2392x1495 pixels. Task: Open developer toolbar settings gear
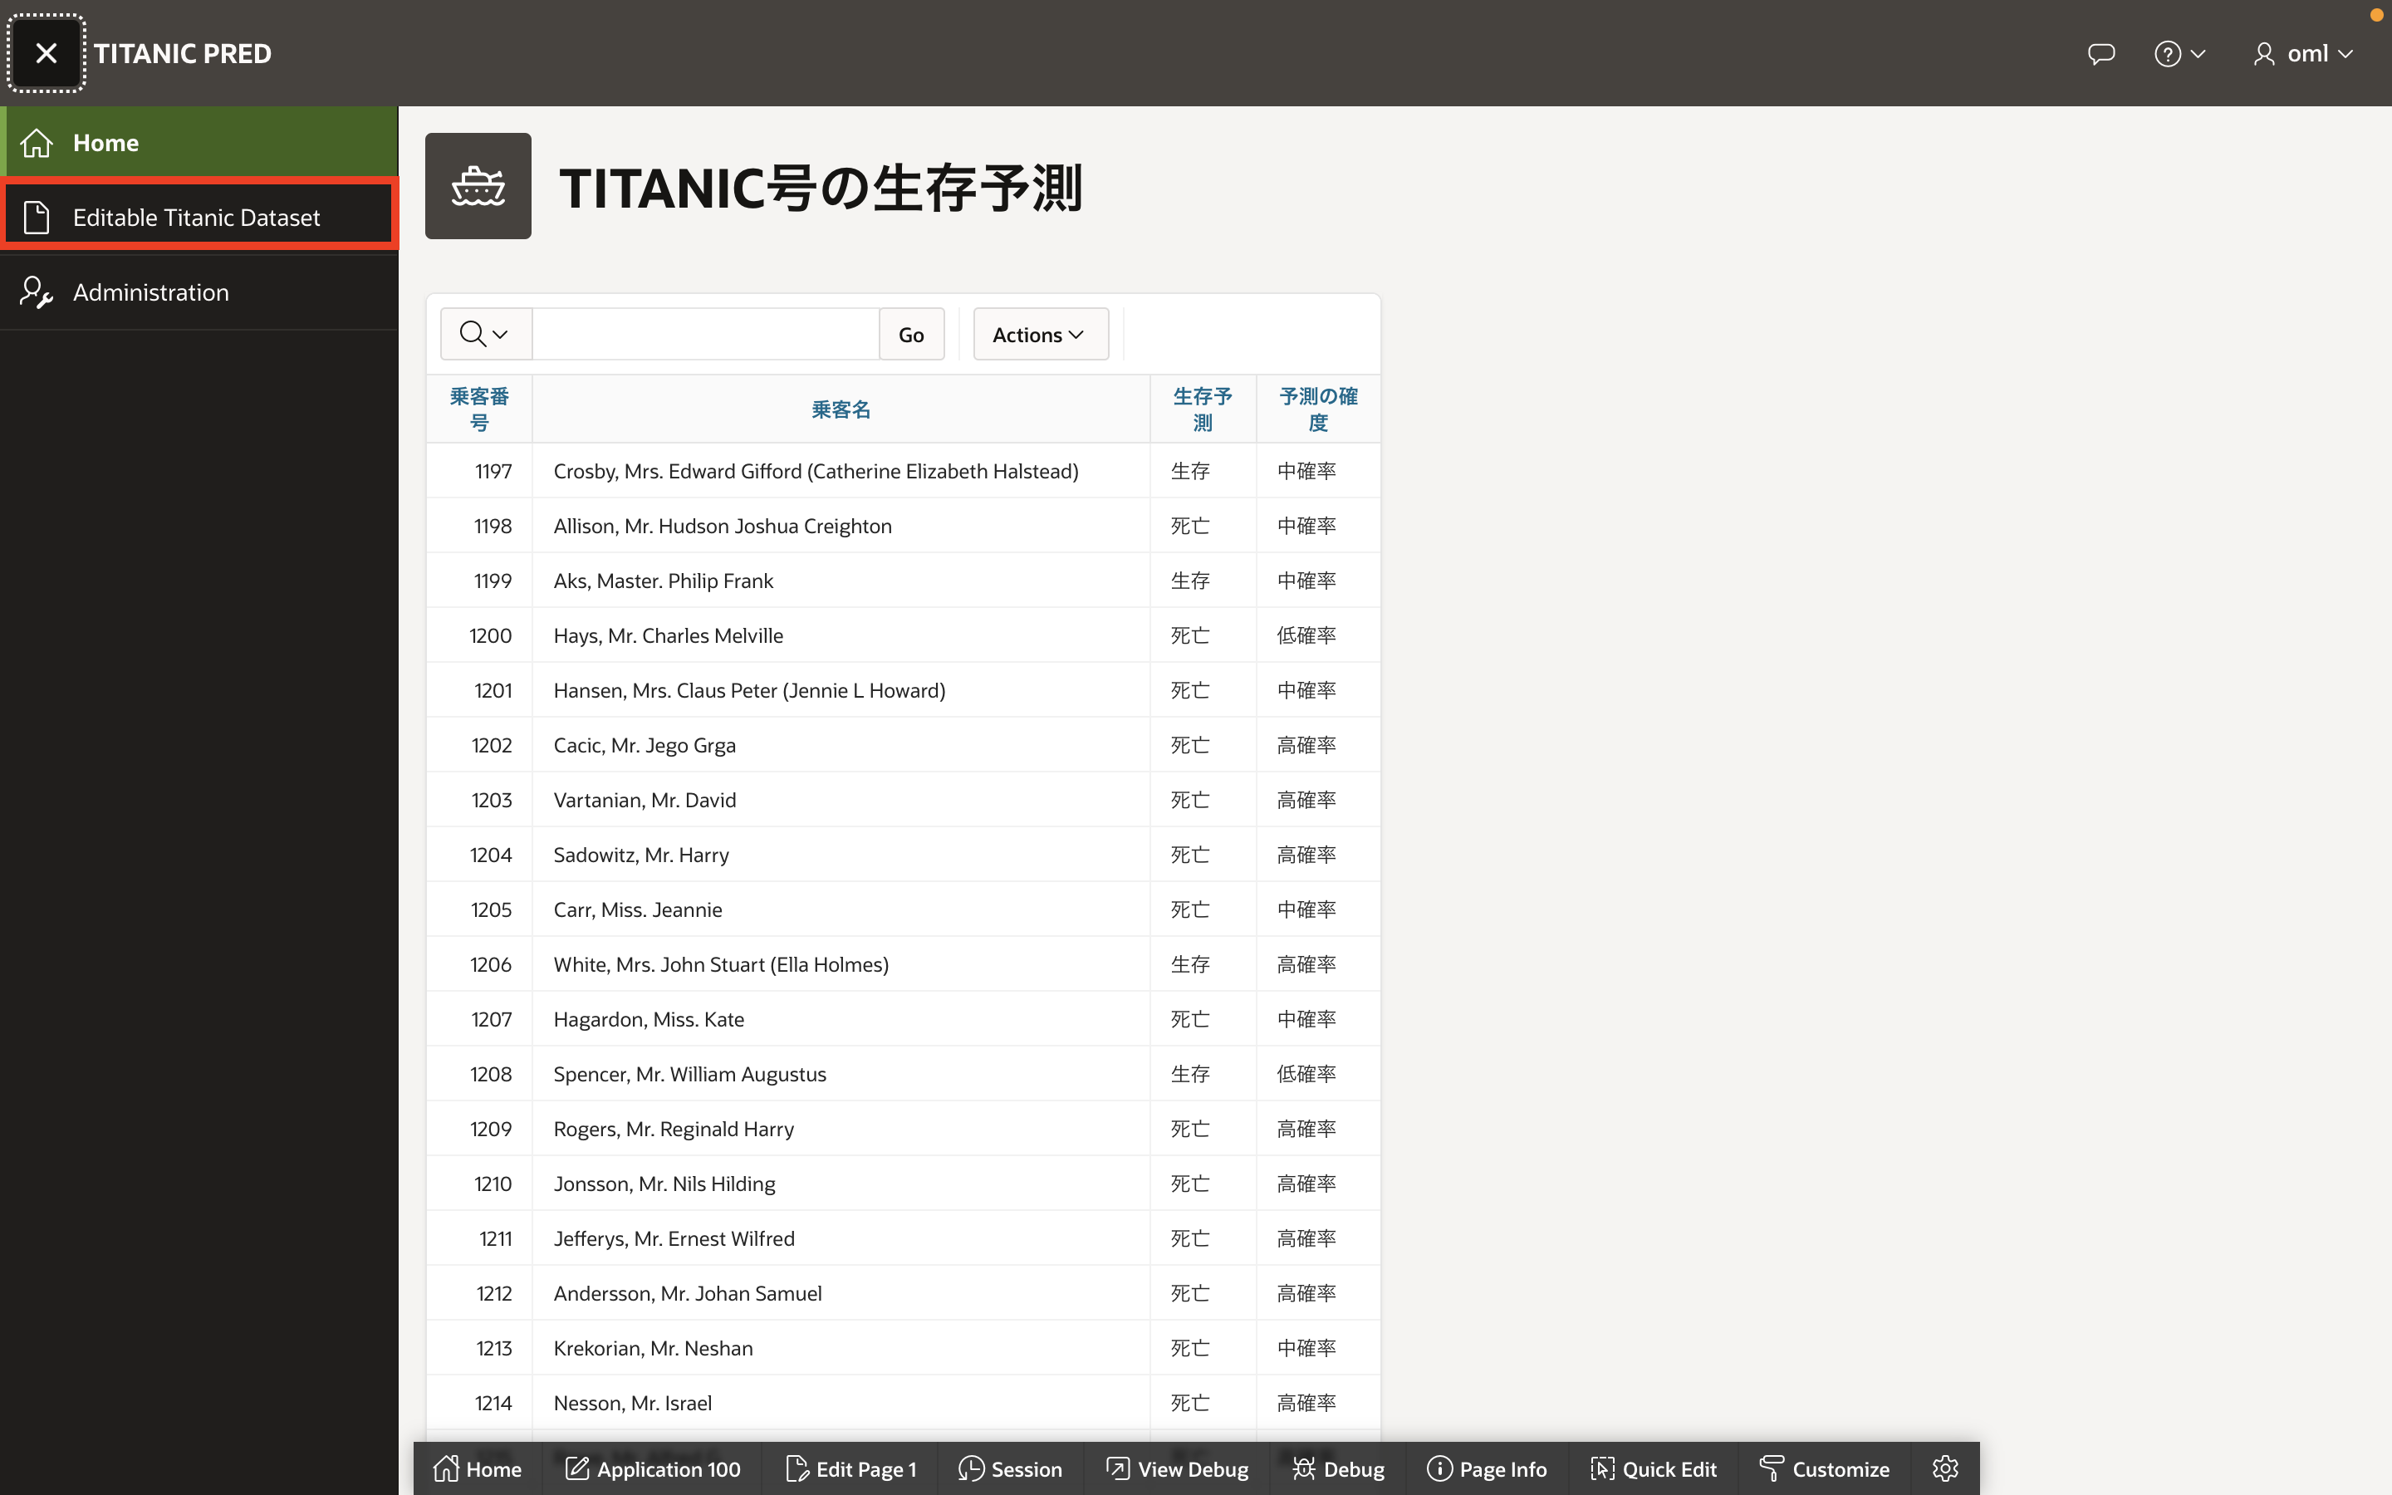coord(1945,1469)
